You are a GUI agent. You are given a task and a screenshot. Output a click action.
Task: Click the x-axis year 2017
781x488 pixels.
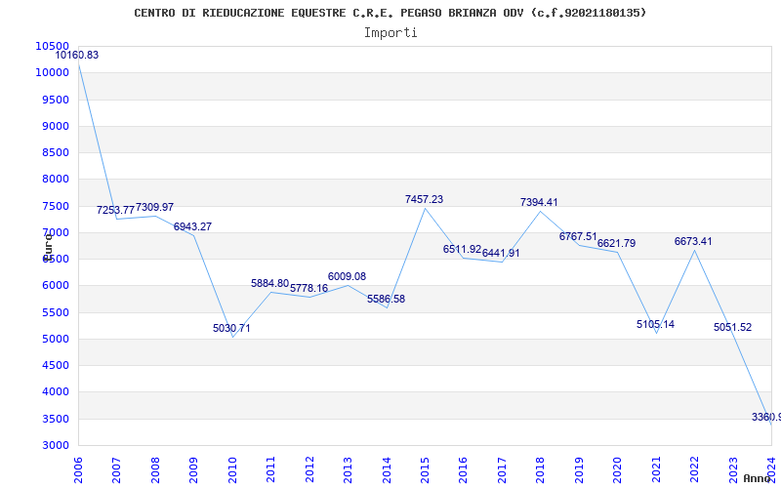click(502, 470)
